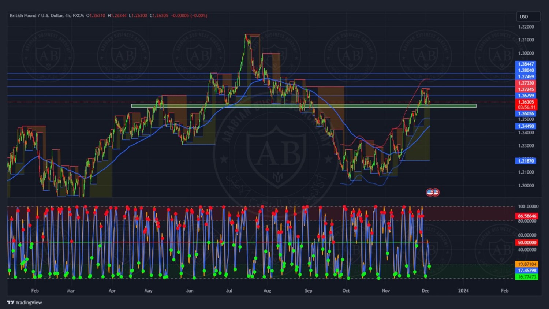The width and height of the screenshot is (549, 309).
Task: Click the 1.21870 price label
Action: point(526,161)
